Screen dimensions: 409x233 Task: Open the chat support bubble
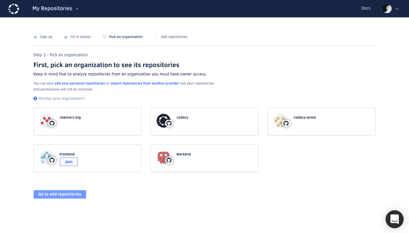coord(394,219)
